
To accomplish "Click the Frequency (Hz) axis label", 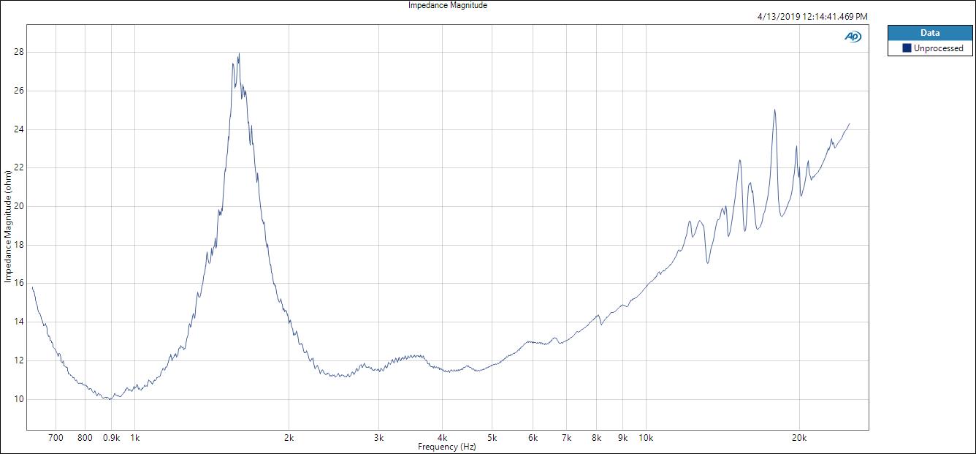I will click(447, 447).
